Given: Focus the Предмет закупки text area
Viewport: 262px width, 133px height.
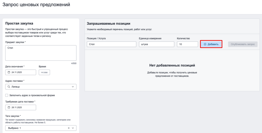Looking at the screenshot, I should coord(41,53).
